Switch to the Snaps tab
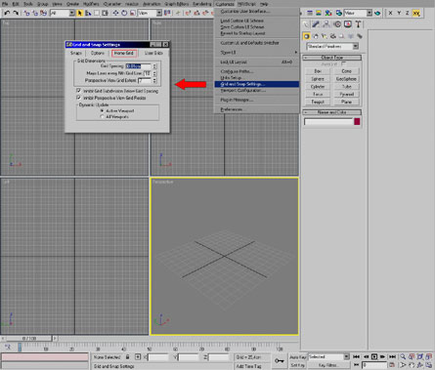The image size is (435, 370). point(76,53)
